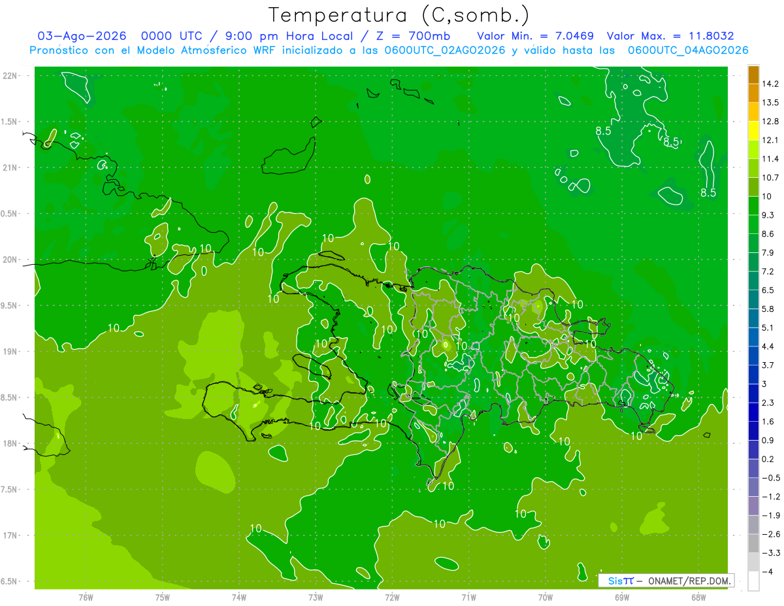Click the '11.4' legend value

[770, 159]
